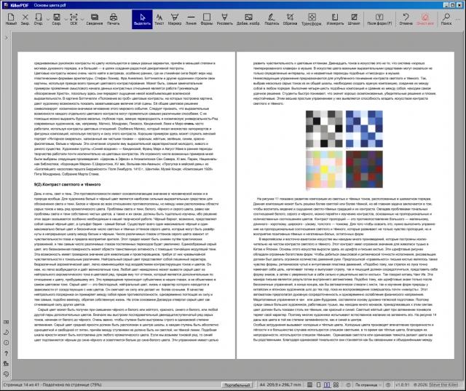Zoom out with the minus button
The height and width of the screenshot is (391, 466).
tap(348, 384)
